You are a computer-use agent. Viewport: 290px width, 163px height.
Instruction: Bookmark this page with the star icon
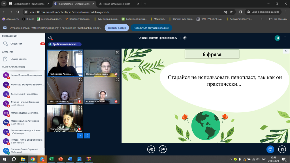[231, 12]
